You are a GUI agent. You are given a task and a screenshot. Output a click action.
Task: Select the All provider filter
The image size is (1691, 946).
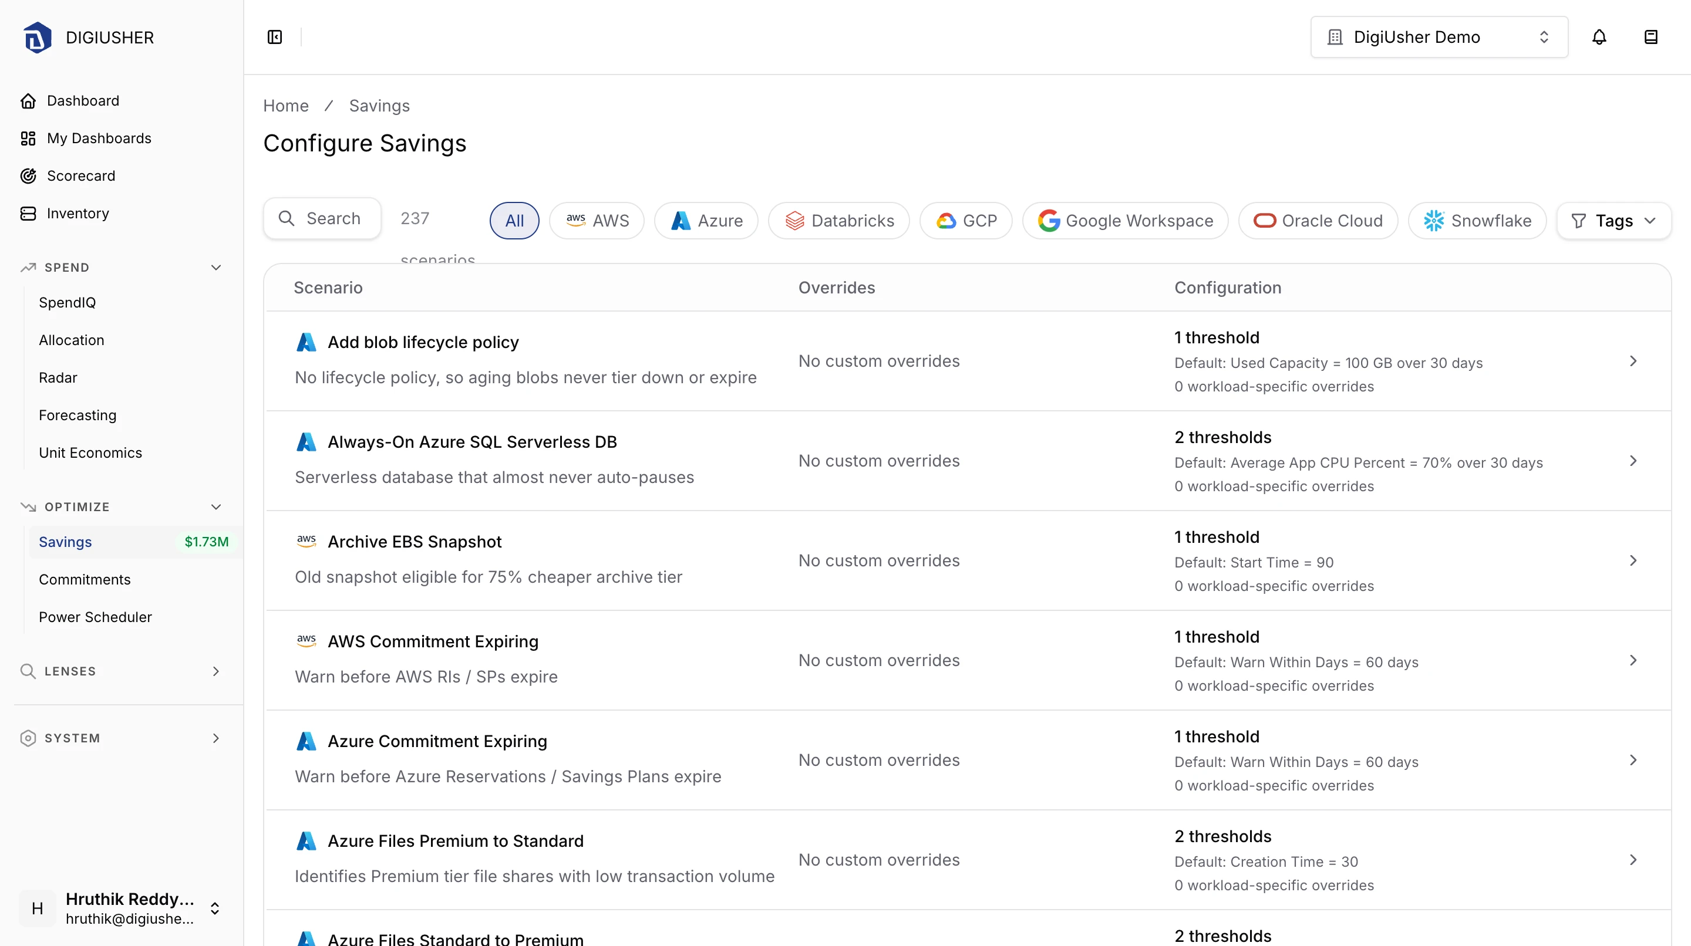click(515, 221)
